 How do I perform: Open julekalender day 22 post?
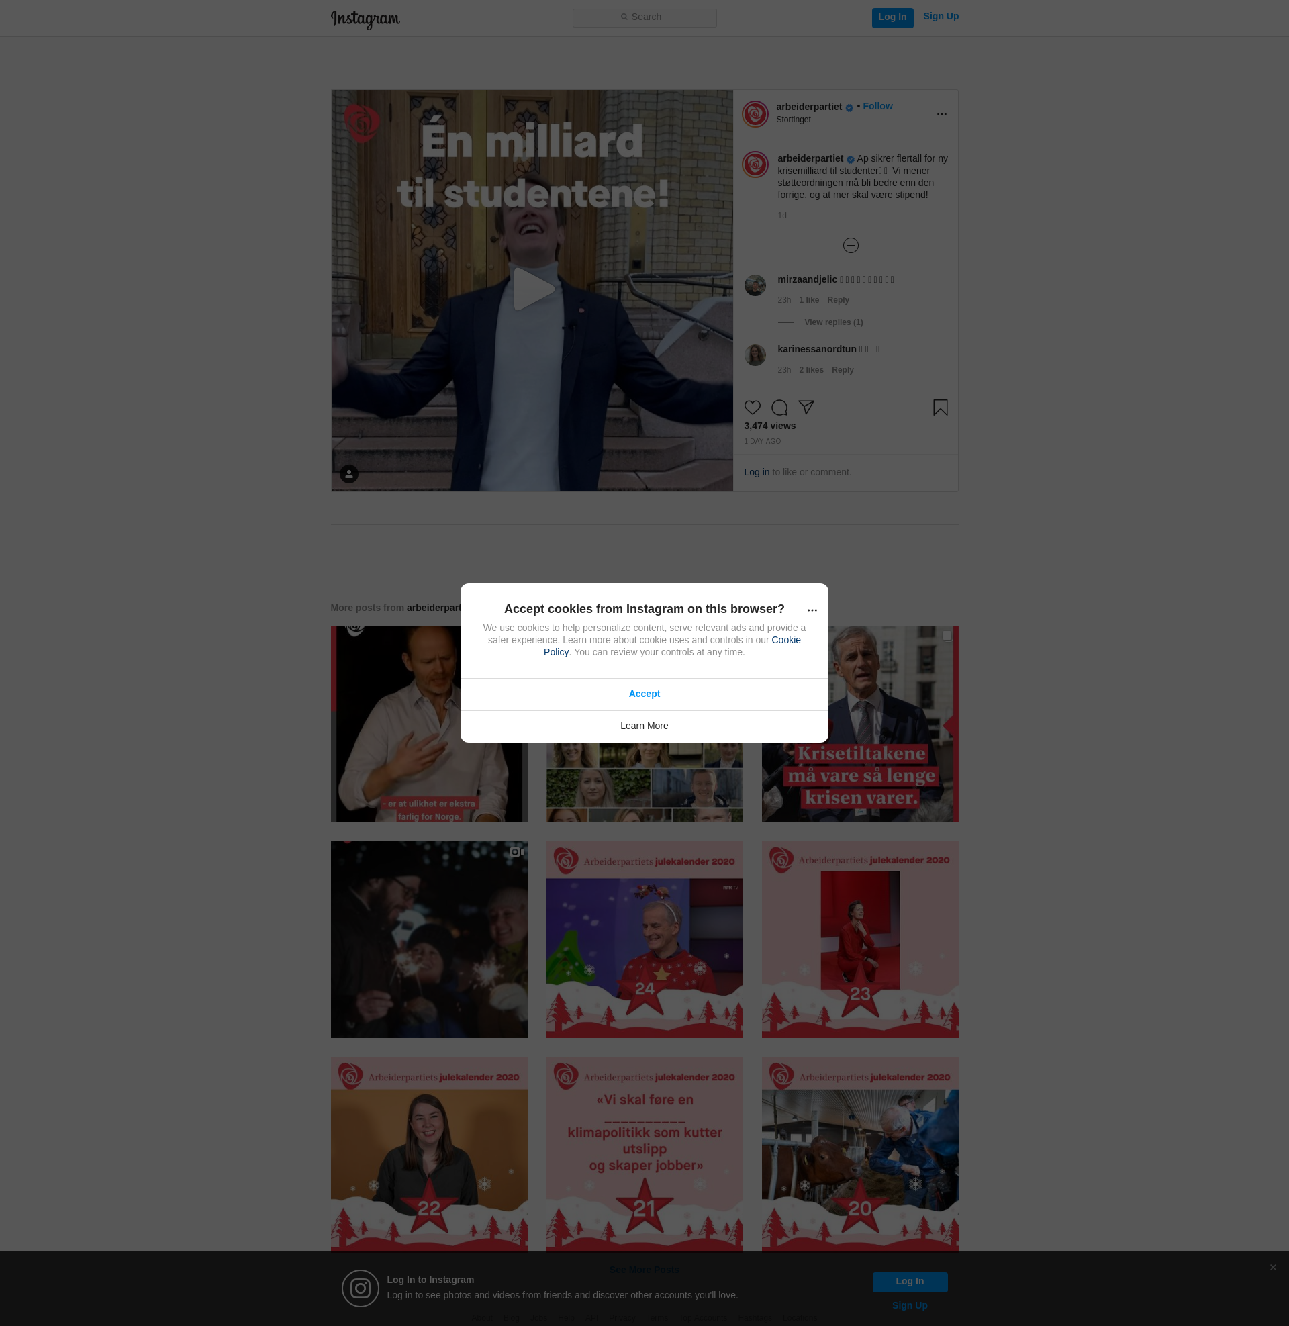428,1155
